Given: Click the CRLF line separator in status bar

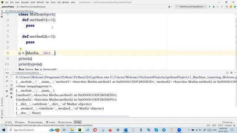Looking at the screenshot, I should pyautogui.click(x=214, y=125).
